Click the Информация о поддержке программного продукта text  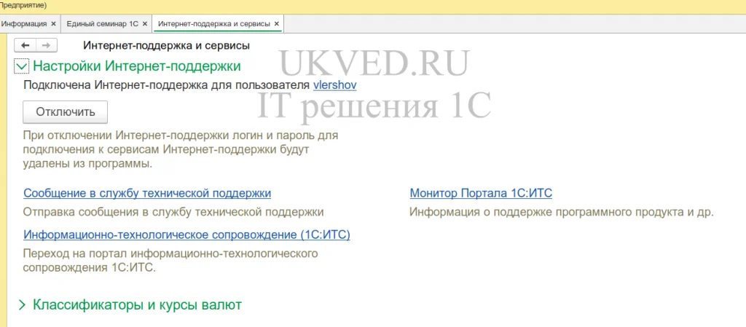[x=562, y=212]
